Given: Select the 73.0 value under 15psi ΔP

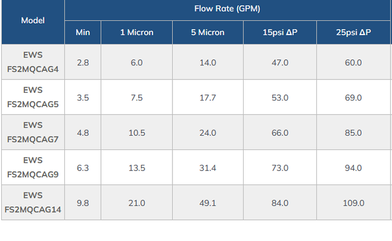Looking at the screenshot, I should coord(280,168).
